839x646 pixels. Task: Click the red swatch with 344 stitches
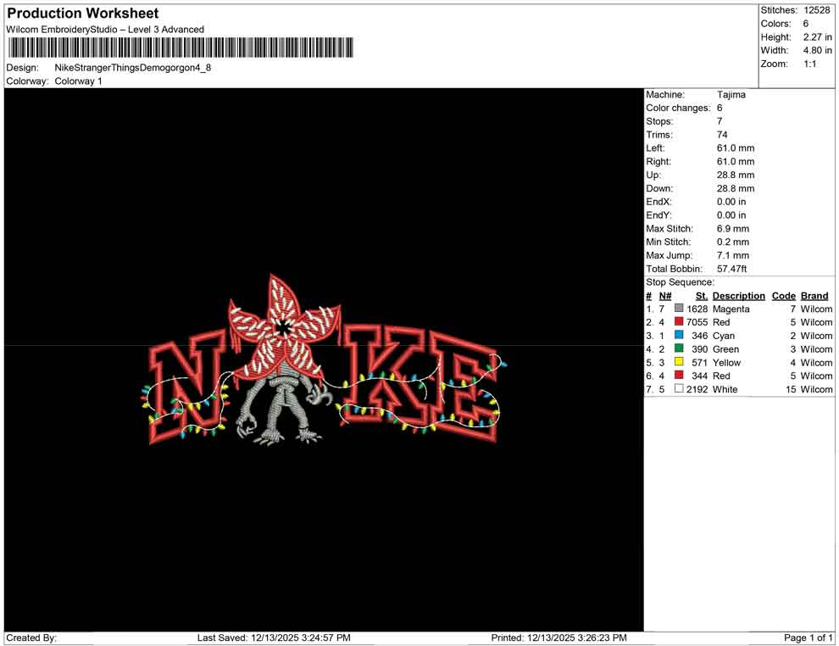pyautogui.click(x=679, y=376)
